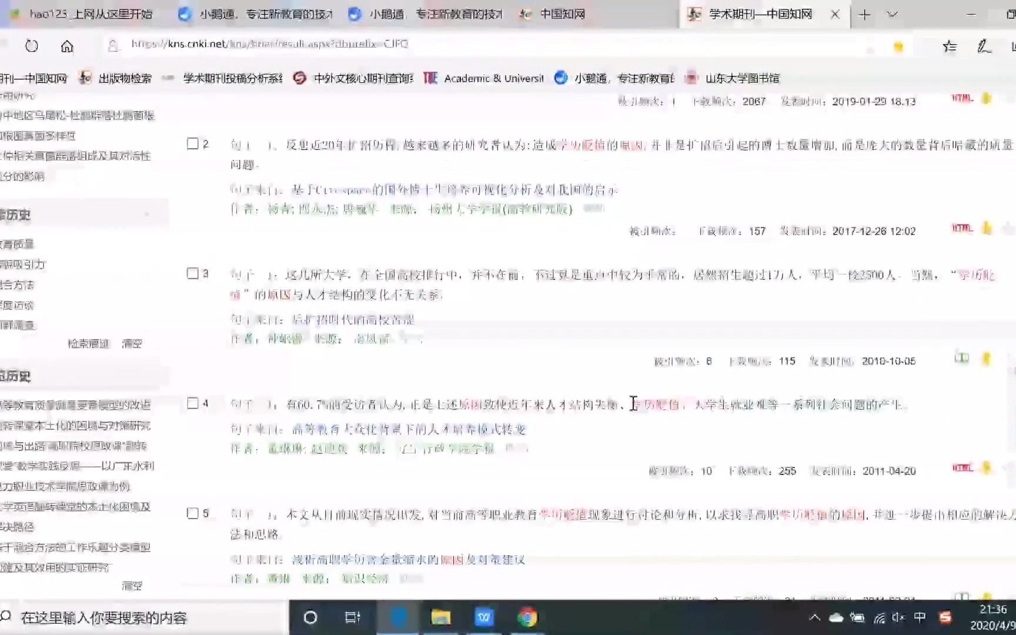Open the add notes pen icon
Screen dimensions: 1016x635
click(984, 46)
